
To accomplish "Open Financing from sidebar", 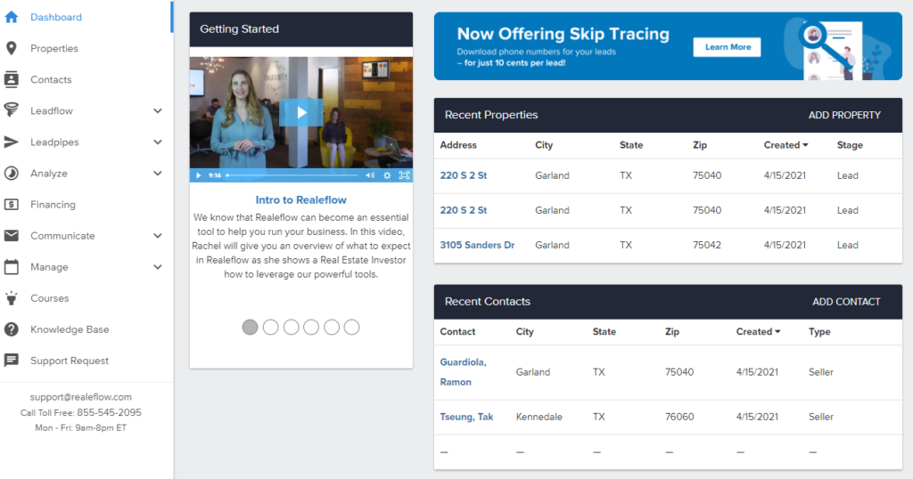I will [x=53, y=205].
